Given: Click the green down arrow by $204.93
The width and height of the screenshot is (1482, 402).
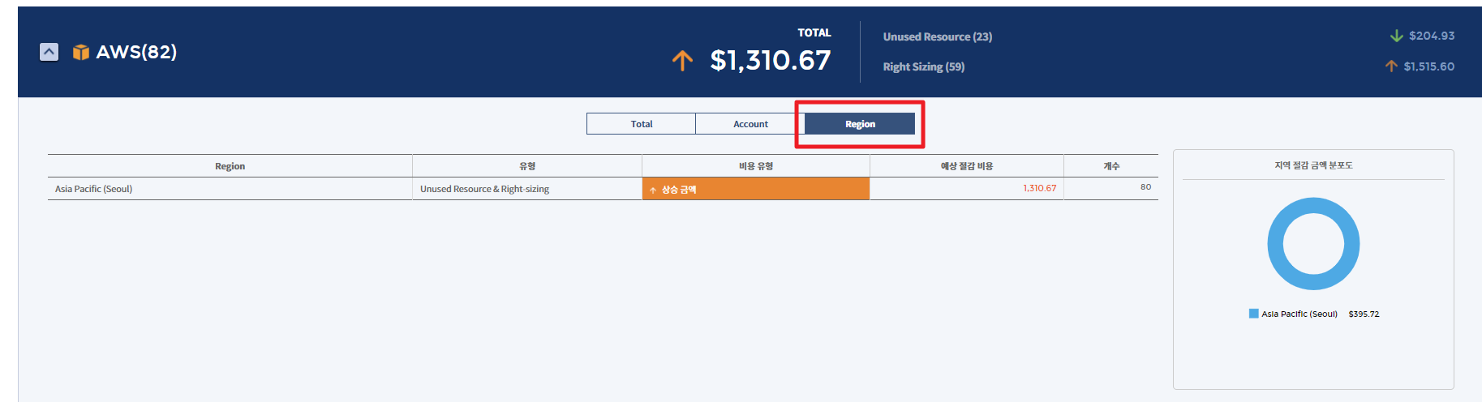Looking at the screenshot, I should click(1396, 36).
